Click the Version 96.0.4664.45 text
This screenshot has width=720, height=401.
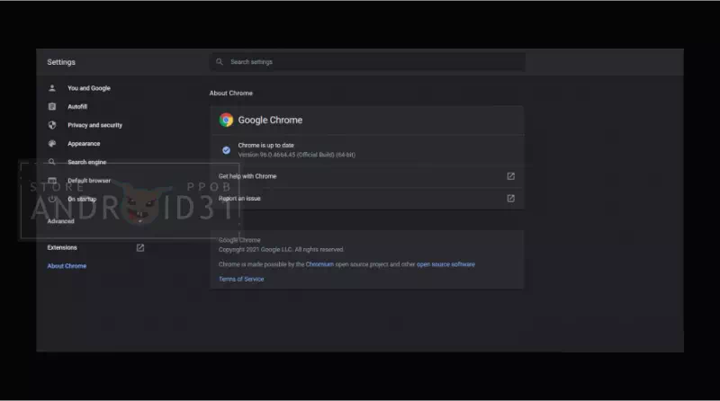pyautogui.click(x=297, y=155)
